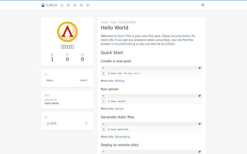Open Hello World under recent posts

coord(51,103)
